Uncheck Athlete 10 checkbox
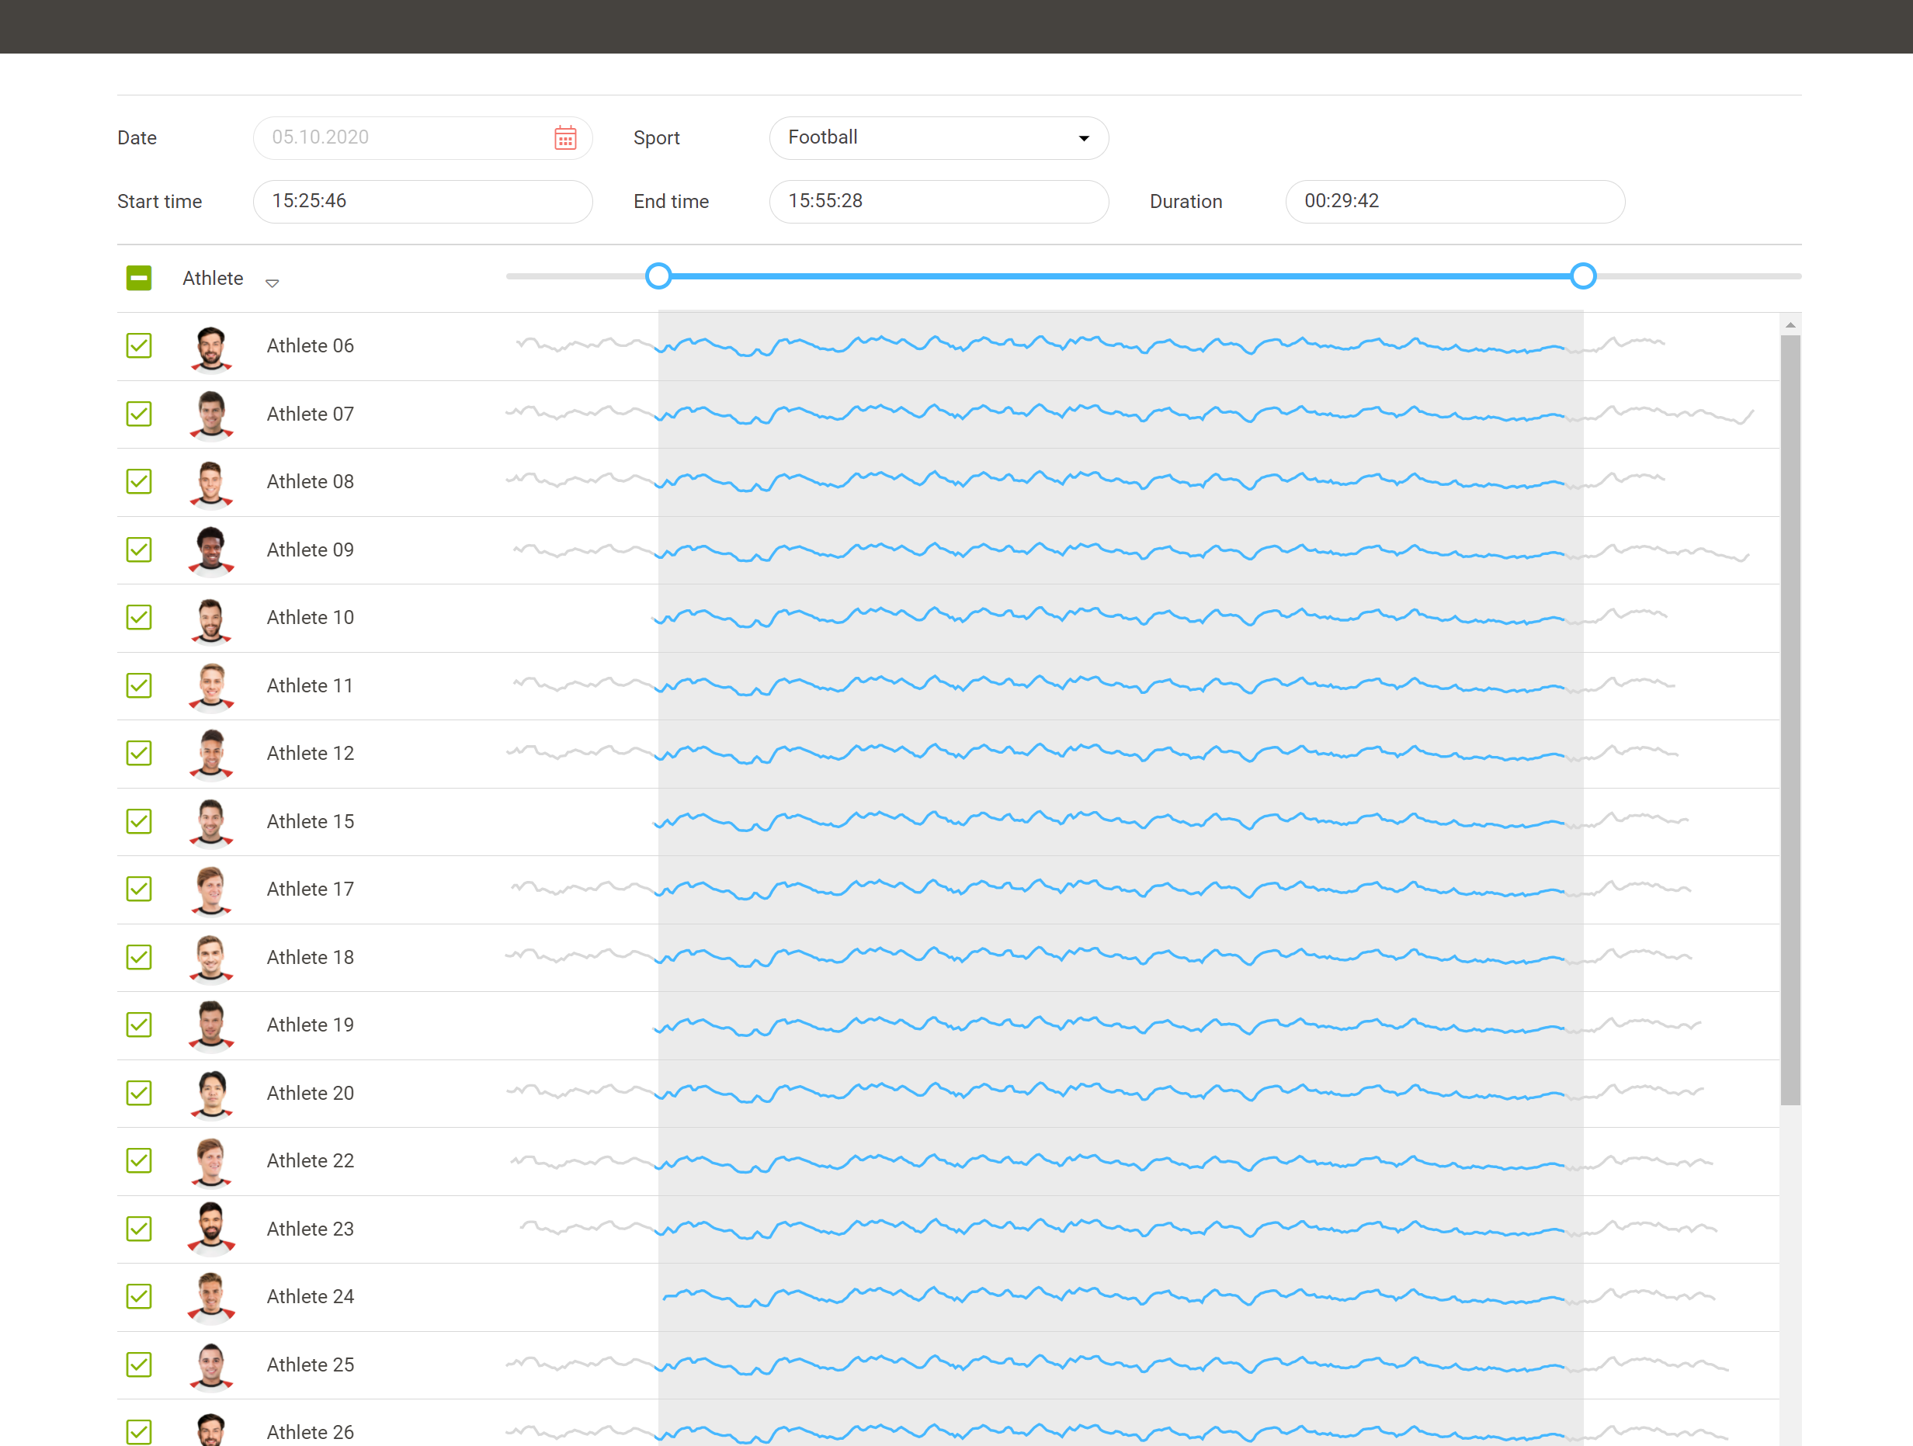The image size is (1913, 1446). [139, 618]
